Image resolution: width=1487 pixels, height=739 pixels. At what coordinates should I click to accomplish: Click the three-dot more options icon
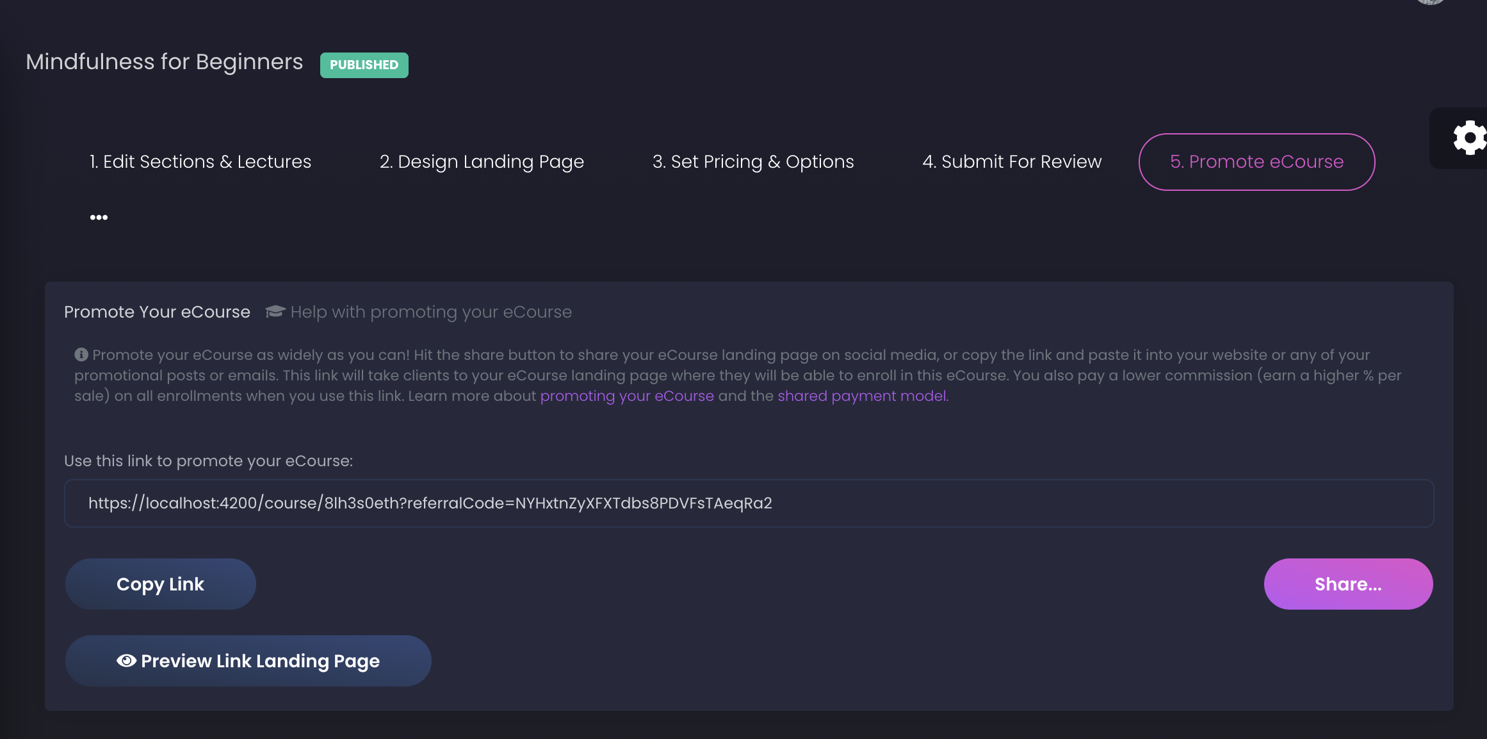(x=99, y=218)
